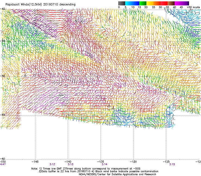
Task: Click the -125 longitude label
Action: tap(166, 162)
